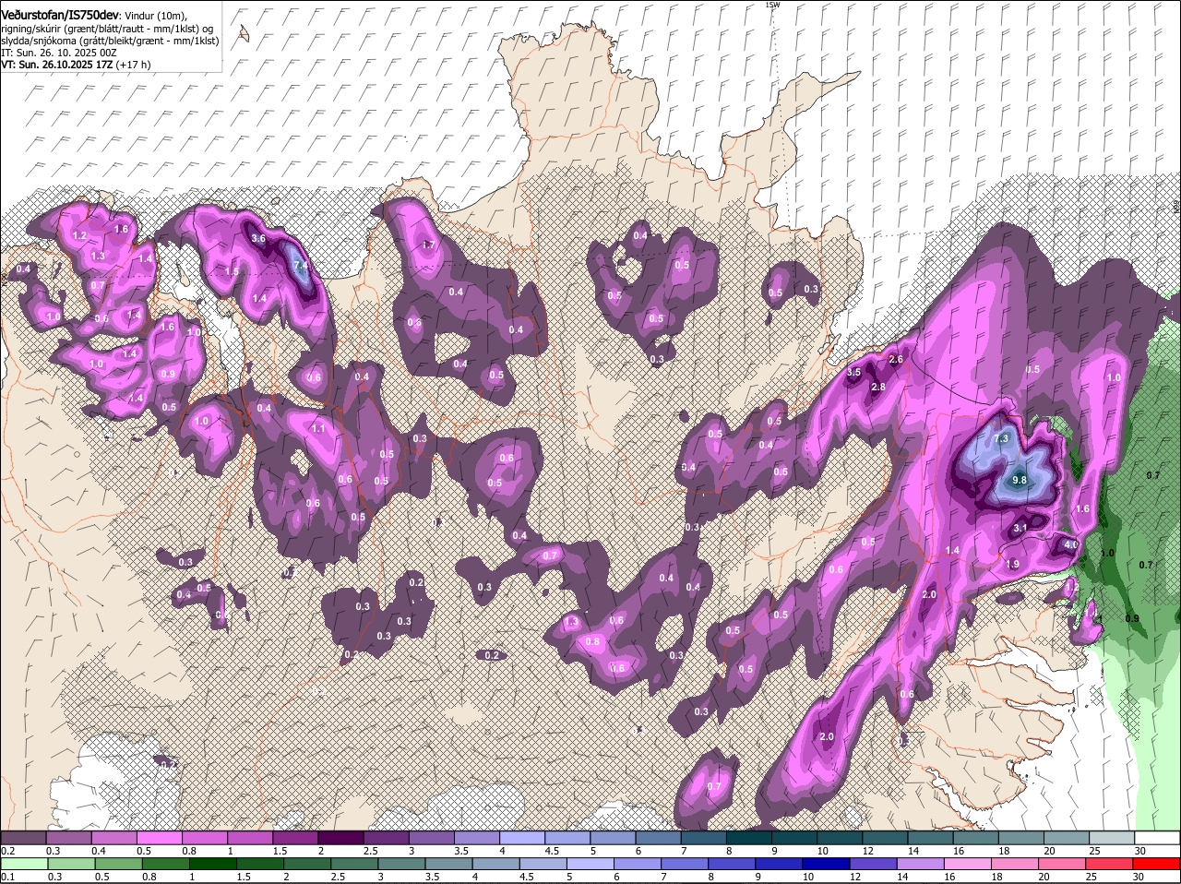Click the 3.6 precipitation value on the map
The height and width of the screenshot is (884, 1181).
258,238
